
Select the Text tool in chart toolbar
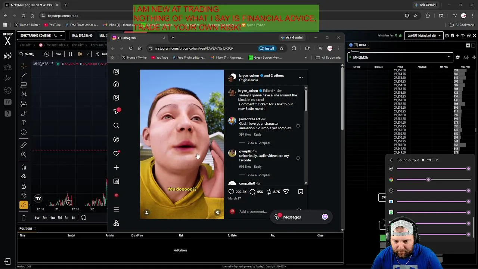point(24,123)
